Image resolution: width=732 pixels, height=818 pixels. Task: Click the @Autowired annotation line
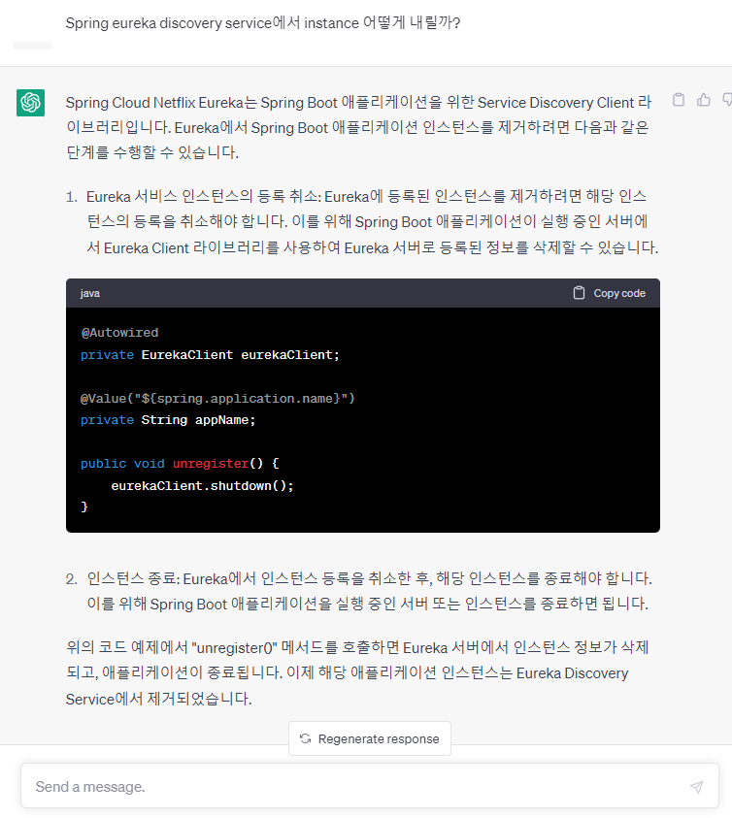tap(119, 332)
